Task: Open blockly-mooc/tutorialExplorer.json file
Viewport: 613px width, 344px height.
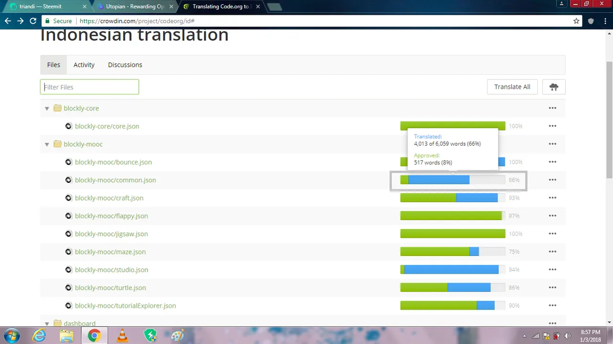Action: point(125,306)
